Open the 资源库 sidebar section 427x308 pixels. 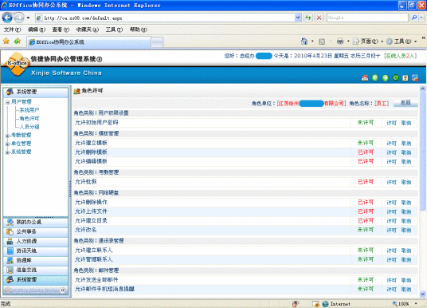click(x=36, y=261)
